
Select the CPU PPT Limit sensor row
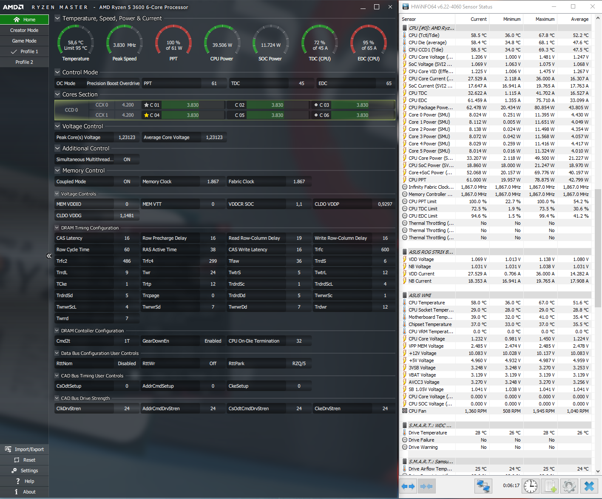496,201
